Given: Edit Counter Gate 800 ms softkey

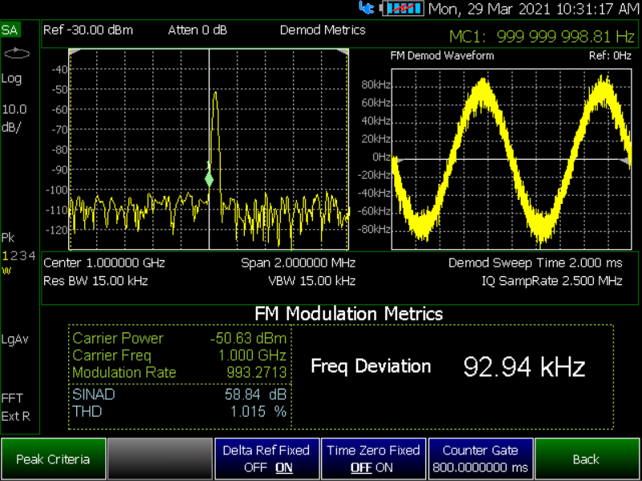Looking at the screenshot, I should coord(480,459).
